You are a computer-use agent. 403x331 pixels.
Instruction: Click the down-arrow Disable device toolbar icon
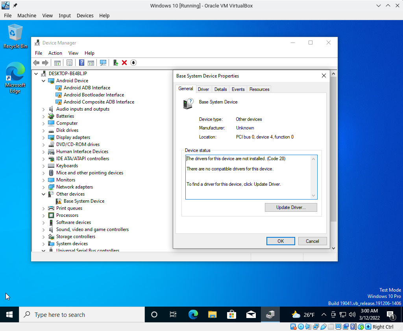[133, 63]
